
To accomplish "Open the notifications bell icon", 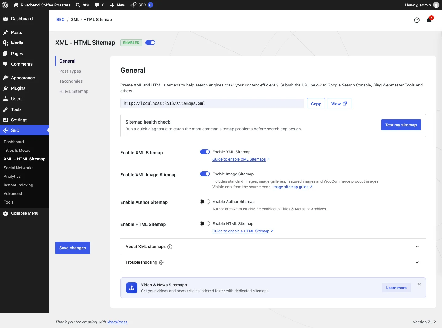I will click(x=429, y=20).
